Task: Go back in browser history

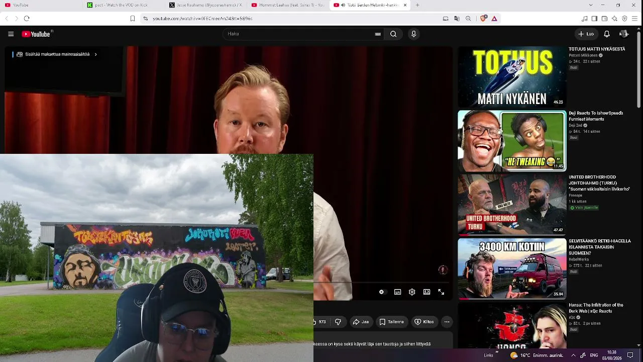Action: pos(7,19)
